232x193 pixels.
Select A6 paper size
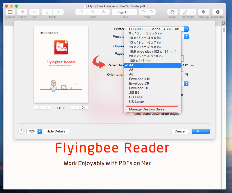tap(152, 74)
